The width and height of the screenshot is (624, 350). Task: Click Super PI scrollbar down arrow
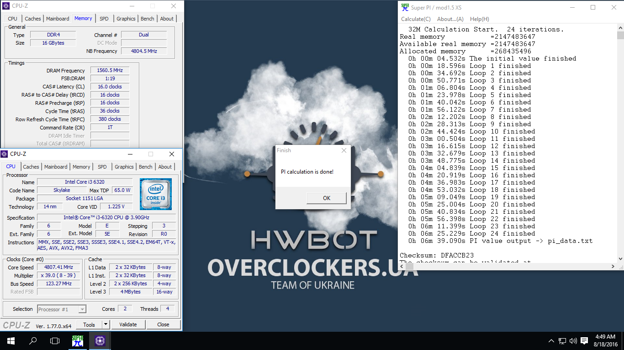pos(620,259)
